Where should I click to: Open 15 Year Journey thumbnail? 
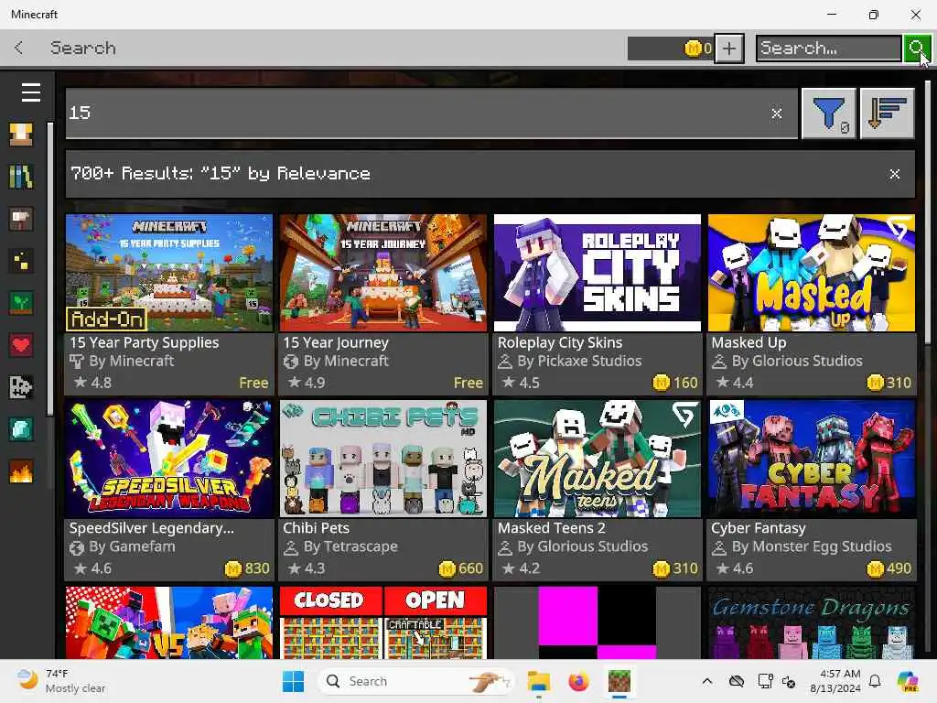pyautogui.click(x=383, y=273)
